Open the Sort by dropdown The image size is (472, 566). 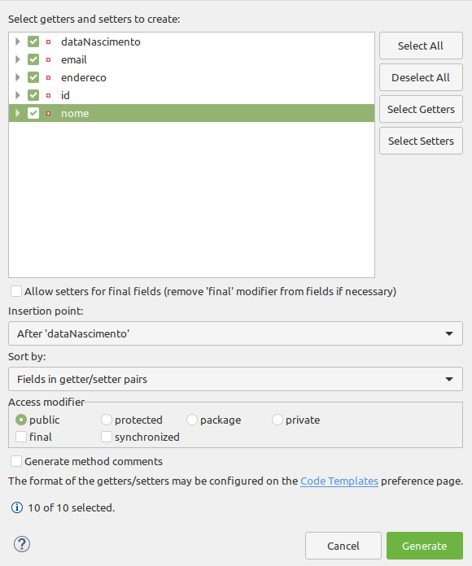point(235,379)
